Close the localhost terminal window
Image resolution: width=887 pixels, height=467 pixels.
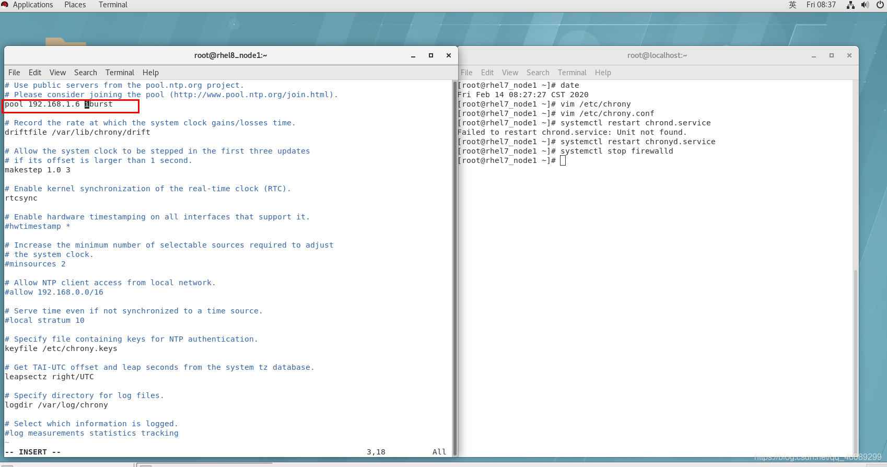tap(849, 55)
